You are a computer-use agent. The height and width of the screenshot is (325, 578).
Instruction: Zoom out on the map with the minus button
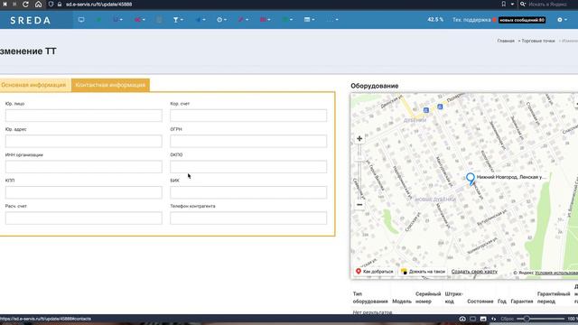(x=359, y=205)
